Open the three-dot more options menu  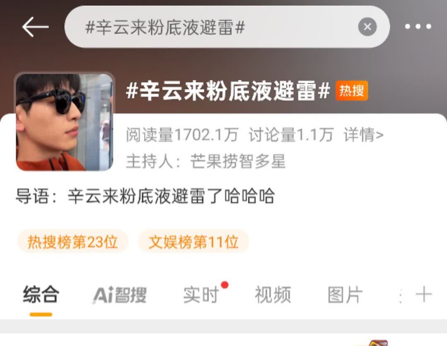[418, 26]
